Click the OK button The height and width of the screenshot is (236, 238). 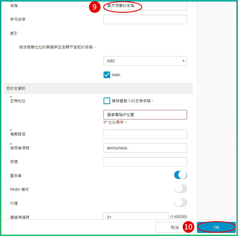(216, 227)
